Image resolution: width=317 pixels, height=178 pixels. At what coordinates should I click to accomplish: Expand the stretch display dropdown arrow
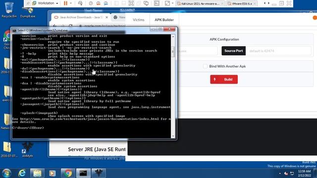[x=172, y=3]
